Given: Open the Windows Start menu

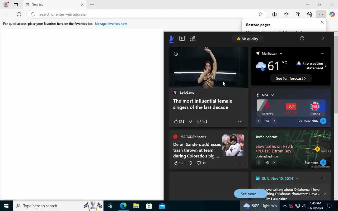Looking at the screenshot, I should 6,206.
